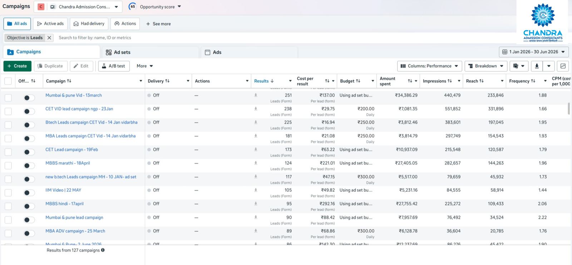Click sort arrows on Impressions header
Viewport: 572px width, 265px height.
tap(450, 81)
